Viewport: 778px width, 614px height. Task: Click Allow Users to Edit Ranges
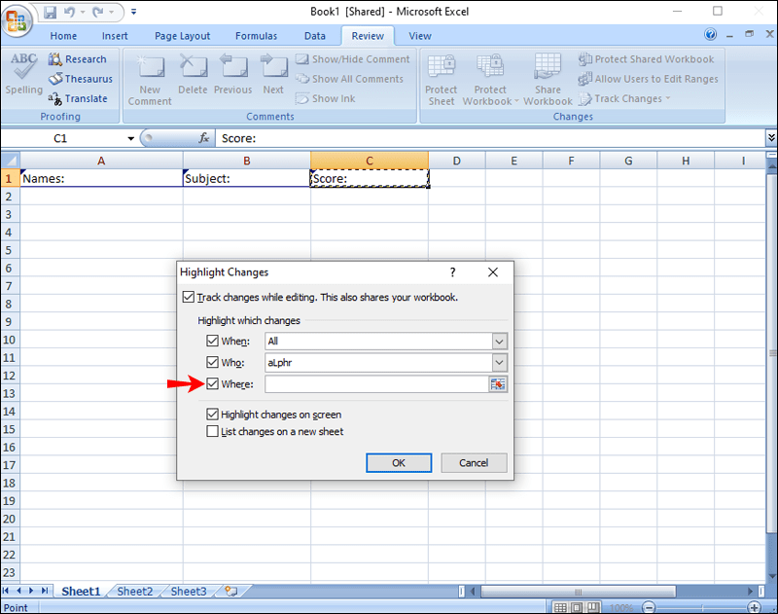(x=648, y=79)
